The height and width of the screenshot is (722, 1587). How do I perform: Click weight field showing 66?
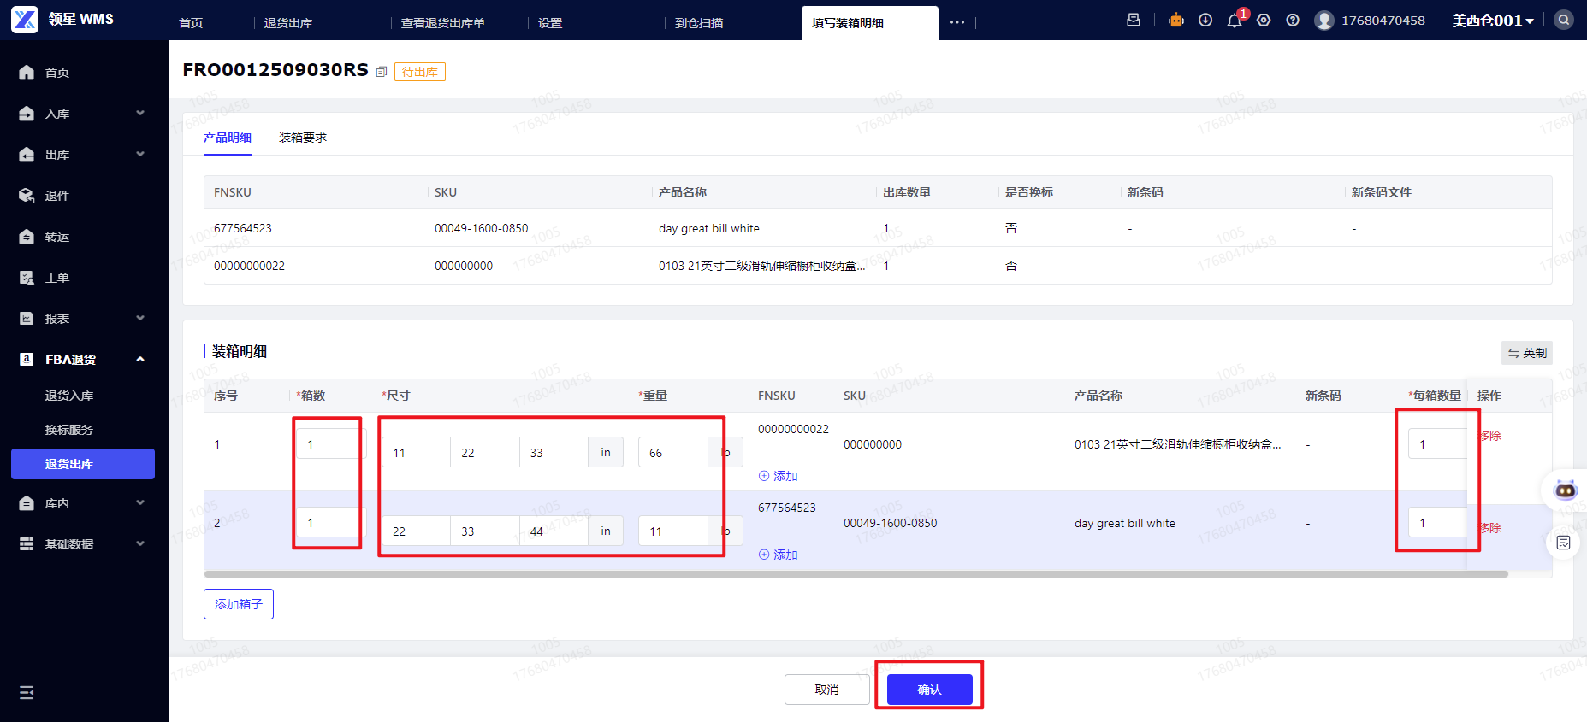click(x=673, y=452)
